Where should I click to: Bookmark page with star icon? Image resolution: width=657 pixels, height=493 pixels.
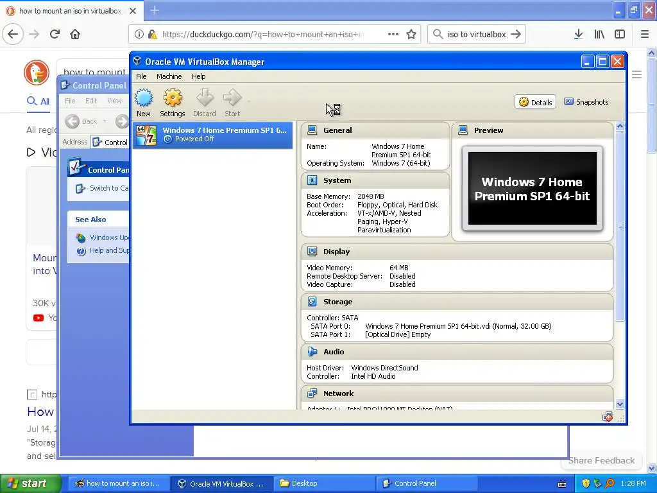[x=411, y=34]
